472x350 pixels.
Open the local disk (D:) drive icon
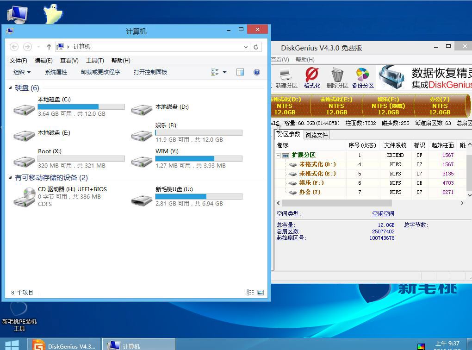coord(142,109)
